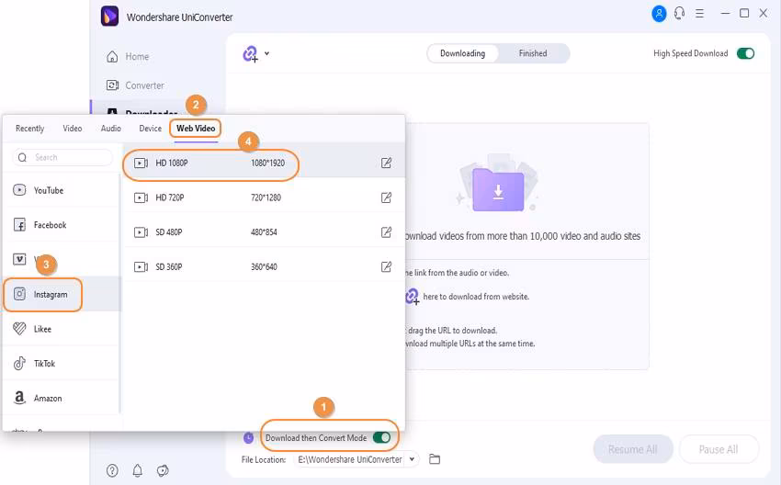Screen dimensions: 781x485
Task: Click the YouTube play icon
Action: click(x=19, y=190)
